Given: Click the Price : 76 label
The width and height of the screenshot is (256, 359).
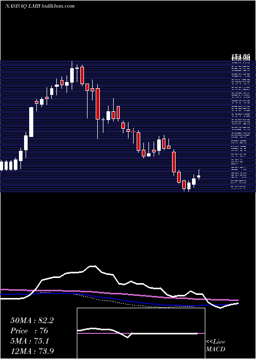Looking at the screenshot, I should coord(29,331).
